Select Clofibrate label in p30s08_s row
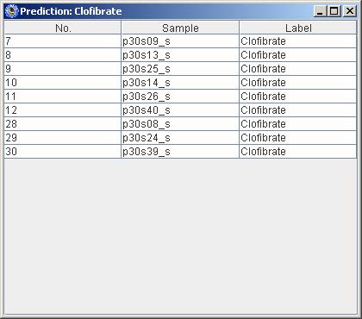 tap(298, 124)
